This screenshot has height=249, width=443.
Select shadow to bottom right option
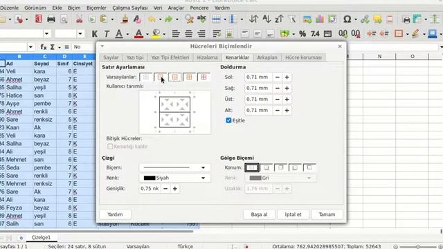266,167
